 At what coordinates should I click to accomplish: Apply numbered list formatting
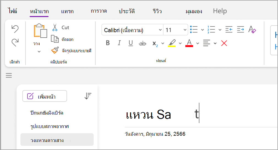(211, 30)
